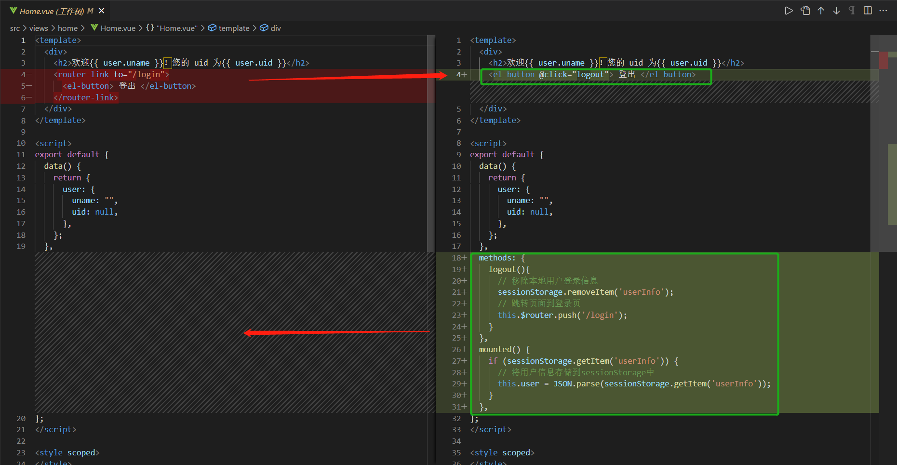Open the views breadcrumb
This screenshot has height=465, width=897.
click(x=39, y=28)
